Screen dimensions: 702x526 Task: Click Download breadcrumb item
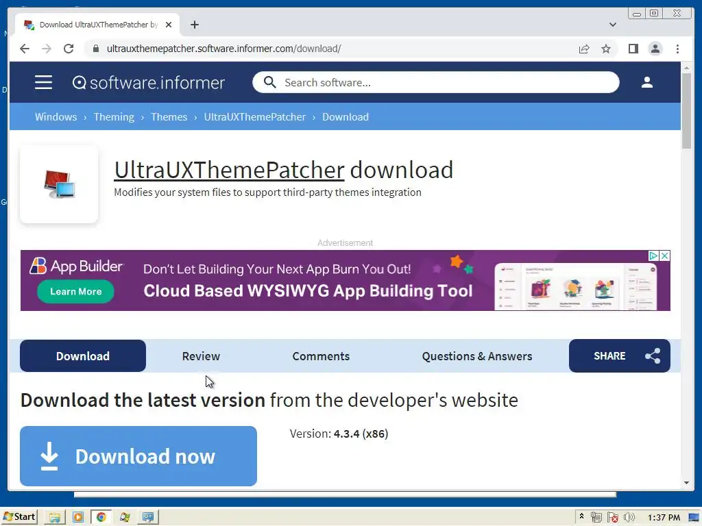pyautogui.click(x=346, y=116)
